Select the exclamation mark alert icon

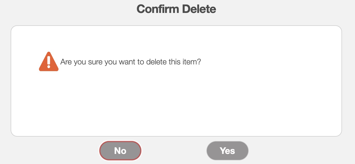[x=49, y=62]
